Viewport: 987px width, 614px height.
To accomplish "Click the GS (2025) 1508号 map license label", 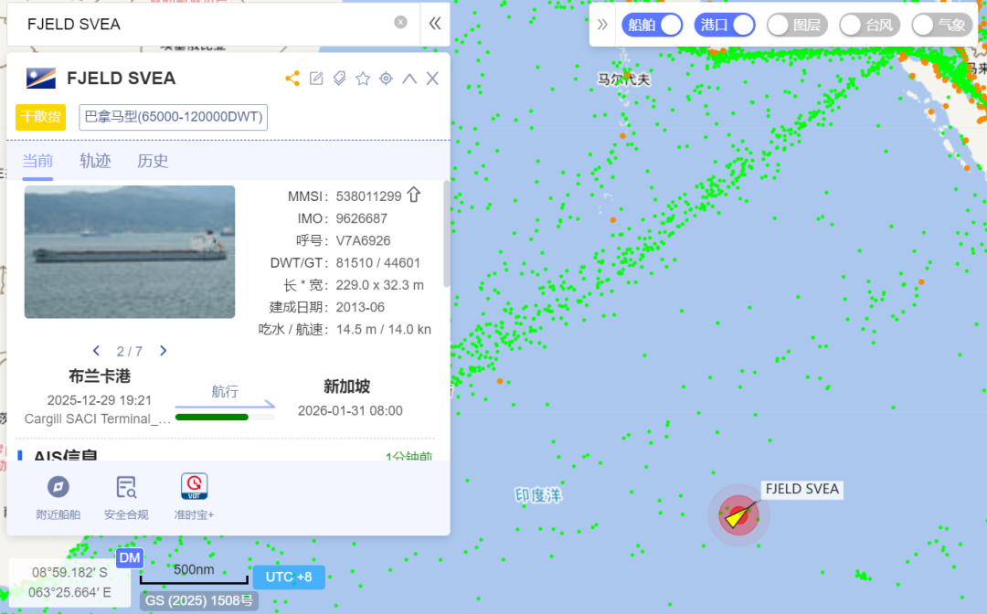I will (x=199, y=601).
